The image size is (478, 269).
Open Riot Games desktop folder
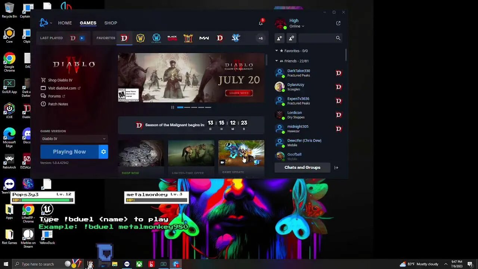click(9, 237)
